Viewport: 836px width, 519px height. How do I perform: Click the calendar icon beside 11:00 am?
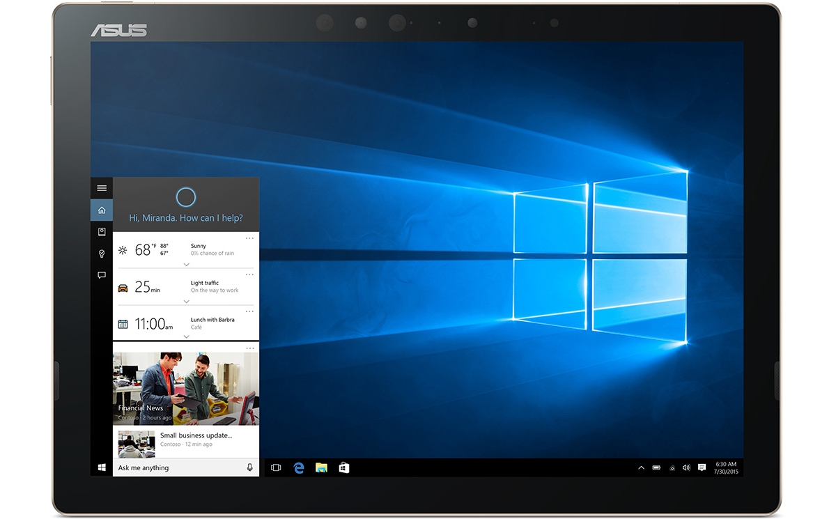pos(123,324)
